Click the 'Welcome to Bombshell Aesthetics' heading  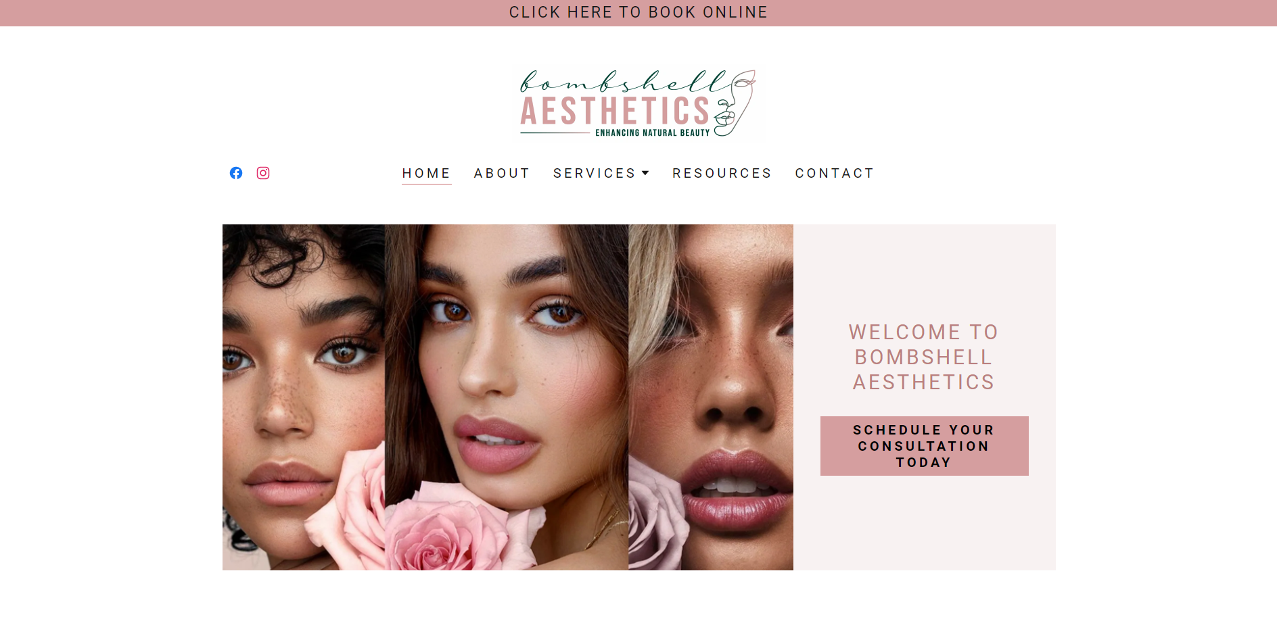924,357
